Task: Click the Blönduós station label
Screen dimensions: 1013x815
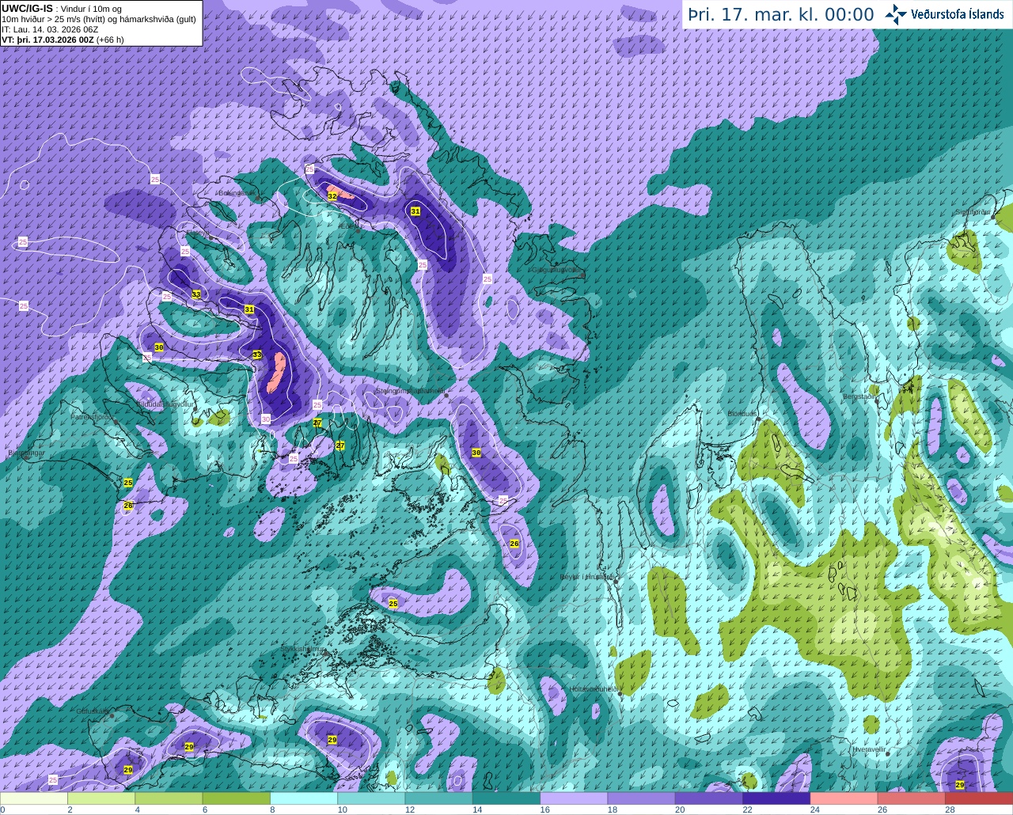Action: click(x=742, y=413)
